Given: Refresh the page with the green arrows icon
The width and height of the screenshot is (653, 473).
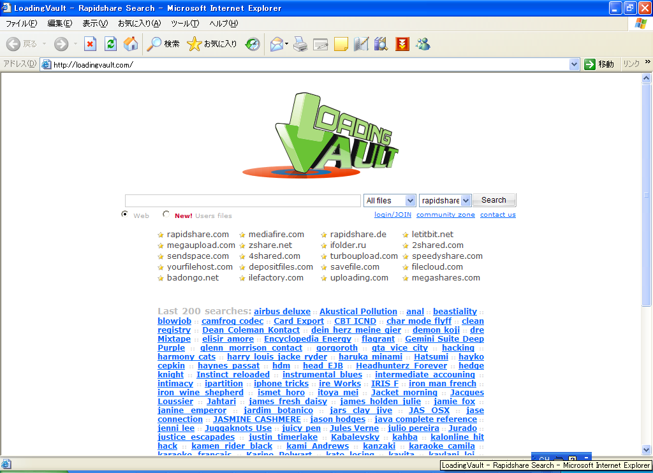Looking at the screenshot, I should click(x=110, y=44).
